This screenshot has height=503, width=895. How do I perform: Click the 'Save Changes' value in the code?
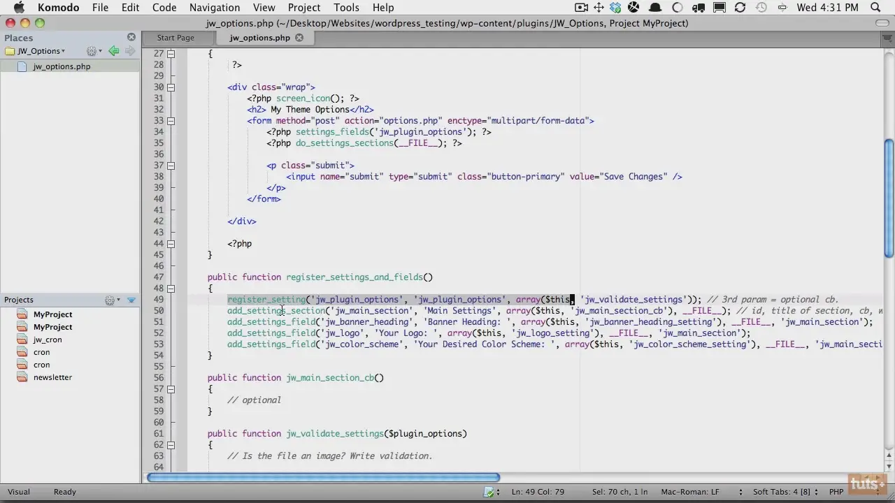point(633,177)
